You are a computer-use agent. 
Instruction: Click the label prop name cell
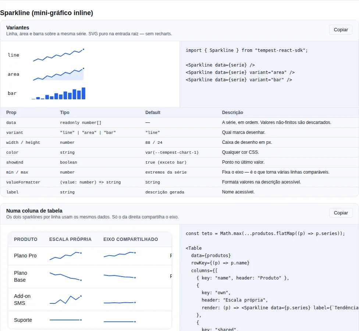pos(13,192)
